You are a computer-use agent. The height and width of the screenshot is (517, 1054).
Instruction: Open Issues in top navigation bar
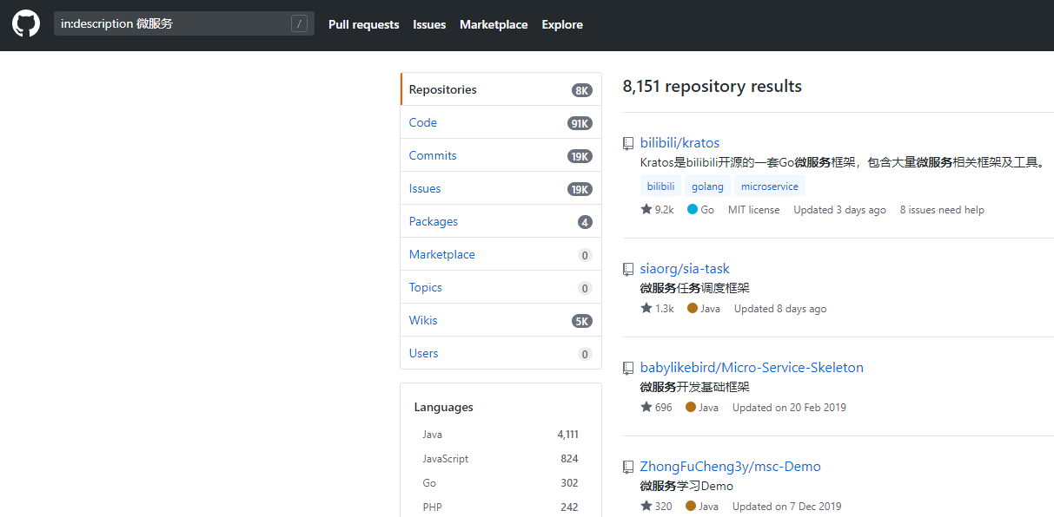coord(429,24)
